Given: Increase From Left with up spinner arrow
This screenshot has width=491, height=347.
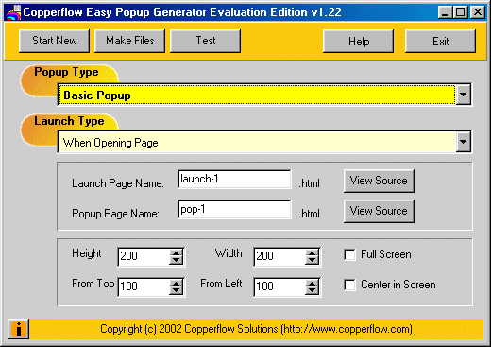Looking at the screenshot, I should [x=312, y=283].
